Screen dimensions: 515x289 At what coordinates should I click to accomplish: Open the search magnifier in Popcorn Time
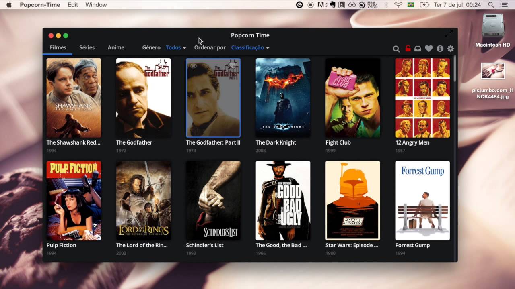point(396,49)
